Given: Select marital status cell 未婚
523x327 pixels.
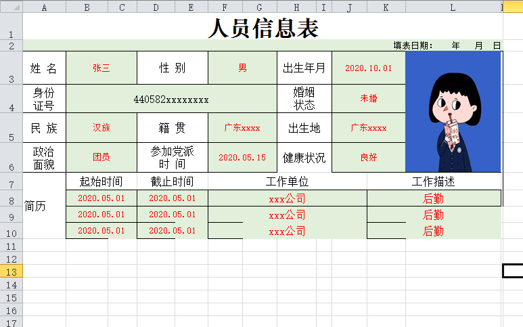Looking at the screenshot, I should point(369,99).
